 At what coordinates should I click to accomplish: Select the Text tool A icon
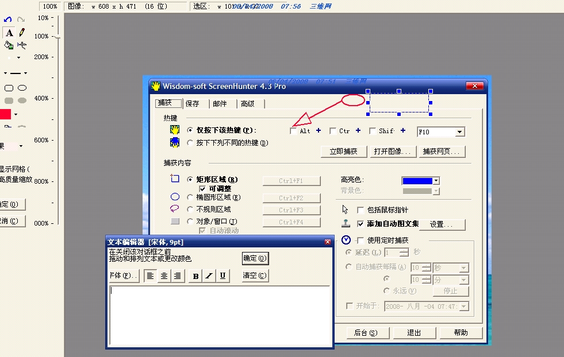click(9, 33)
